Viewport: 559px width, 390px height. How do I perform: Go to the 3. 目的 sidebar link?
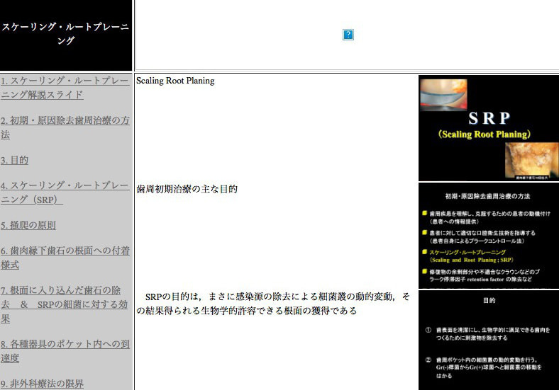pyautogui.click(x=15, y=161)
